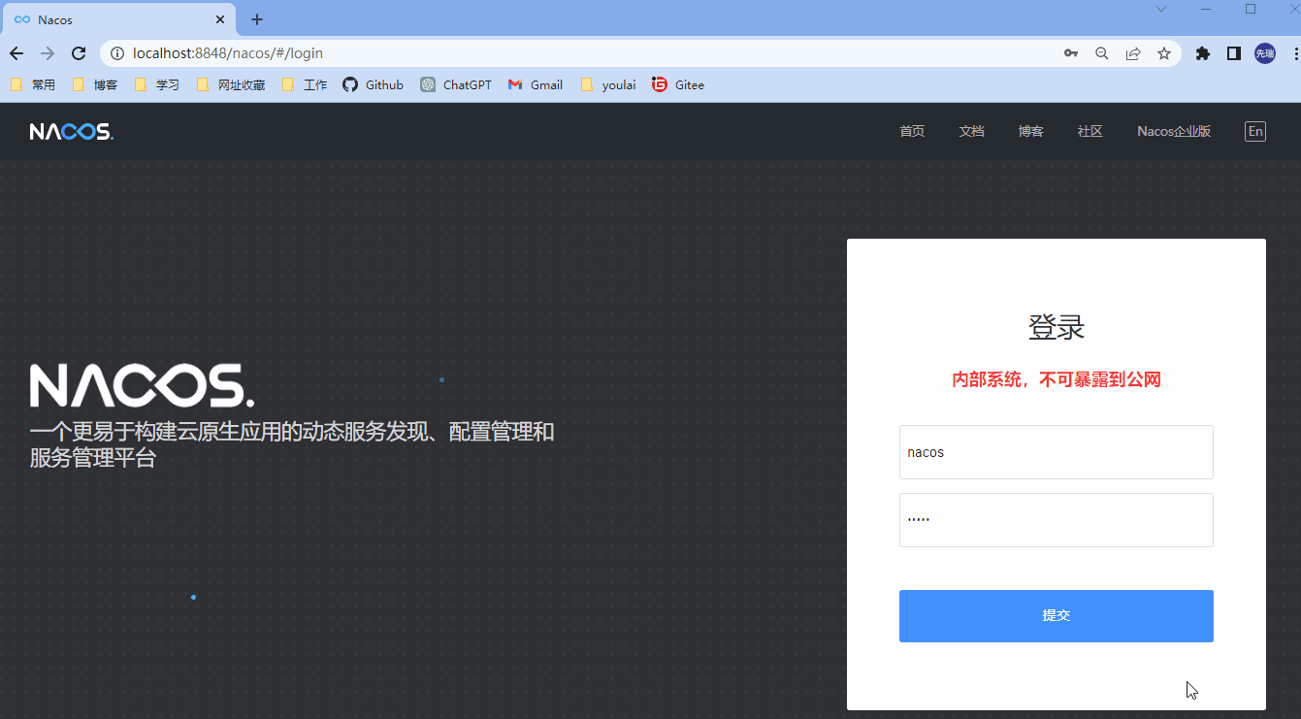1301x719 pixels.
Task: Open the Github bookmark
Action: [373, 84]
